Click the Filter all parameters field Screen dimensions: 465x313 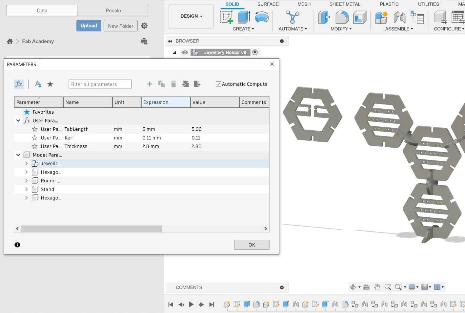click(100, 84)
